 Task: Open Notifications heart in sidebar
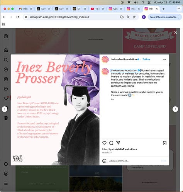(6, 99)
